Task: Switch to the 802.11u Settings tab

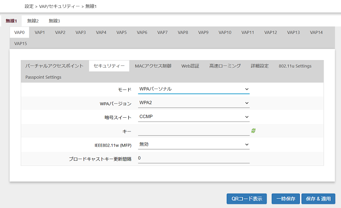Action: click(x=295, y=66)
